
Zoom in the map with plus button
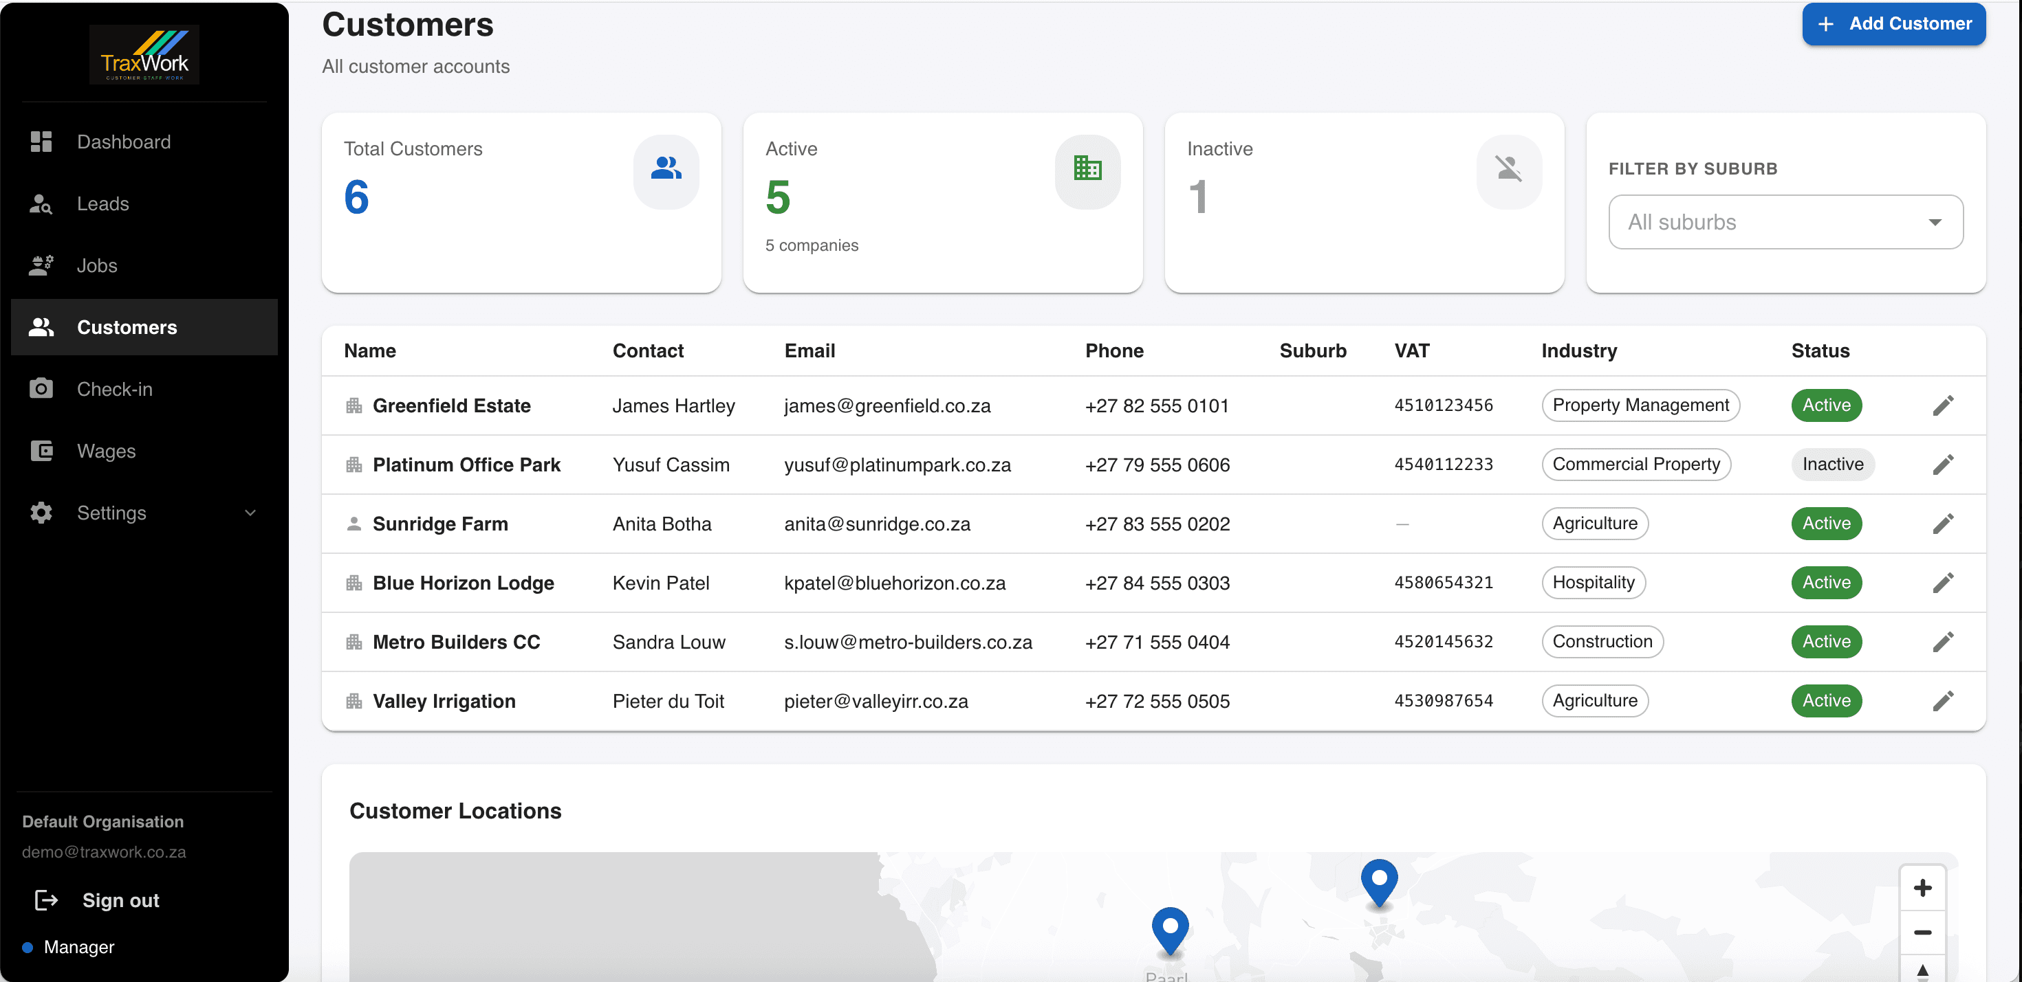(x=1922, y=888)
